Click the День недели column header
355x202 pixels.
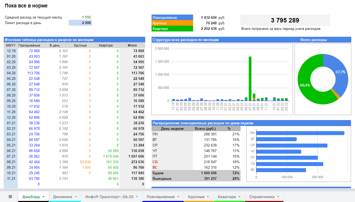[172, 128]
